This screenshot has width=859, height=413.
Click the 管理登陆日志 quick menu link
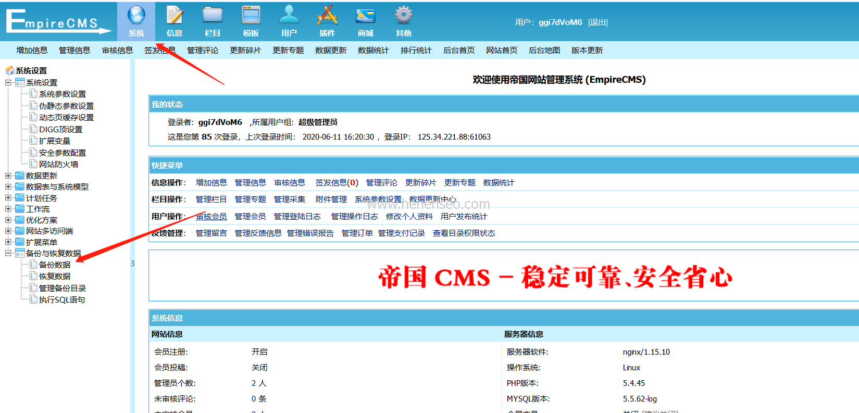(x=297, y=217)
